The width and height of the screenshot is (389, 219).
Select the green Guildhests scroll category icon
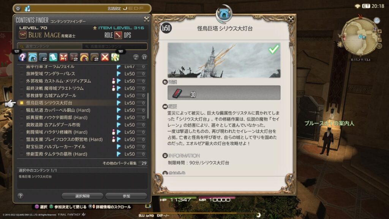click(x=53, y=57)
